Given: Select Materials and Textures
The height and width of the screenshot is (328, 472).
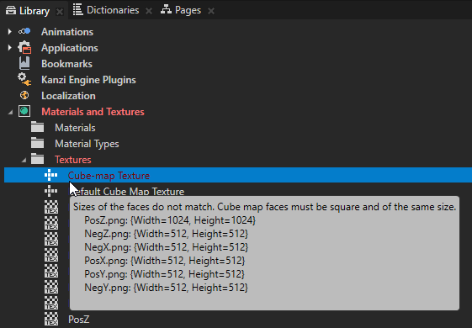Looking at the screenshot, I should click(x=93, y=112).
